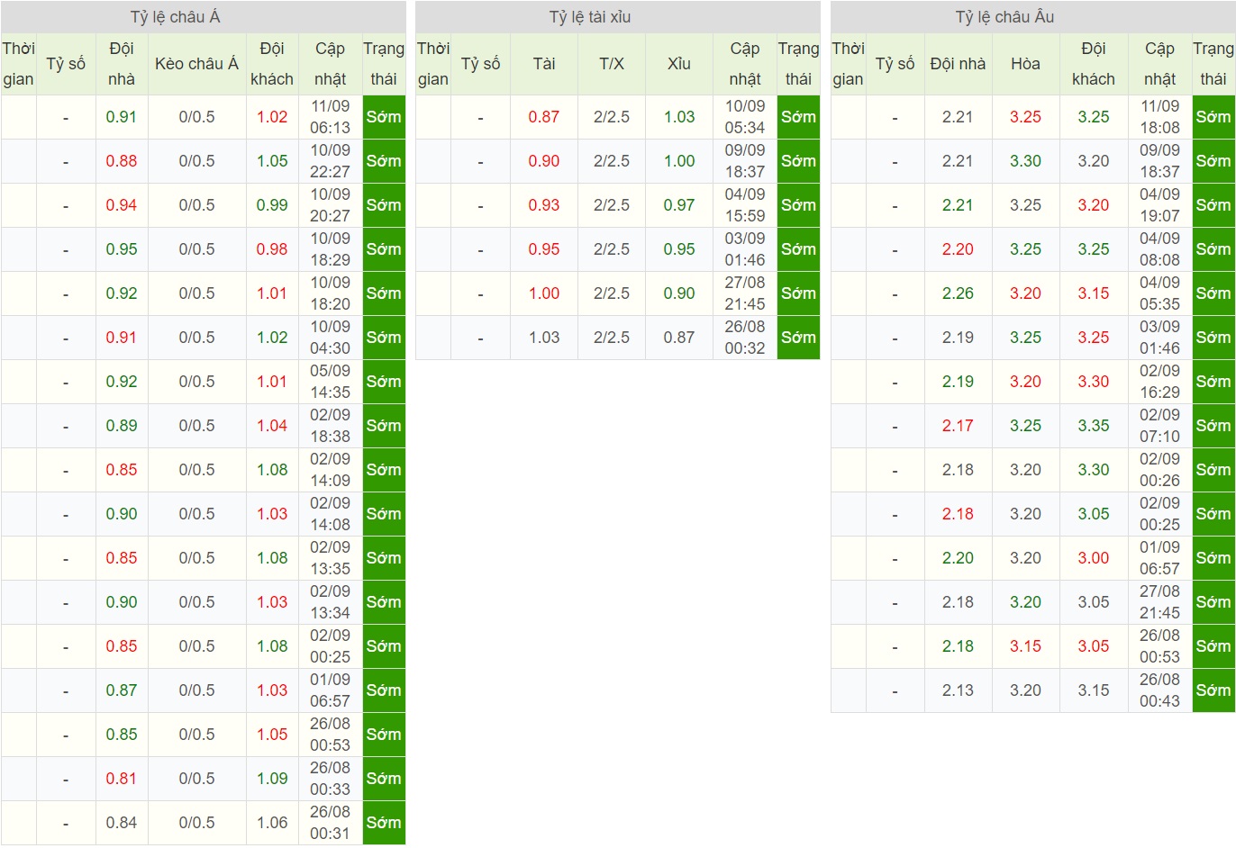This screenshot has width=1236, height=848.
Task: Click update time '26/08 00:32' in tài xỉu table
Action: click(x=745, y=338)
